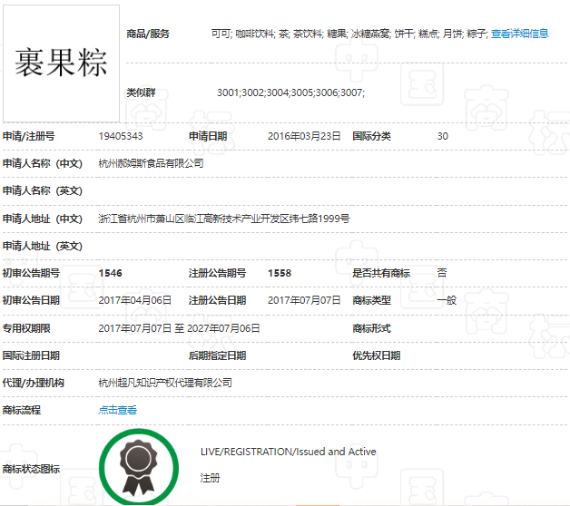This screenshot has width=570, height=506.
Task: Click the registration announcement number 1558
Action: click(x=280, y=273)
